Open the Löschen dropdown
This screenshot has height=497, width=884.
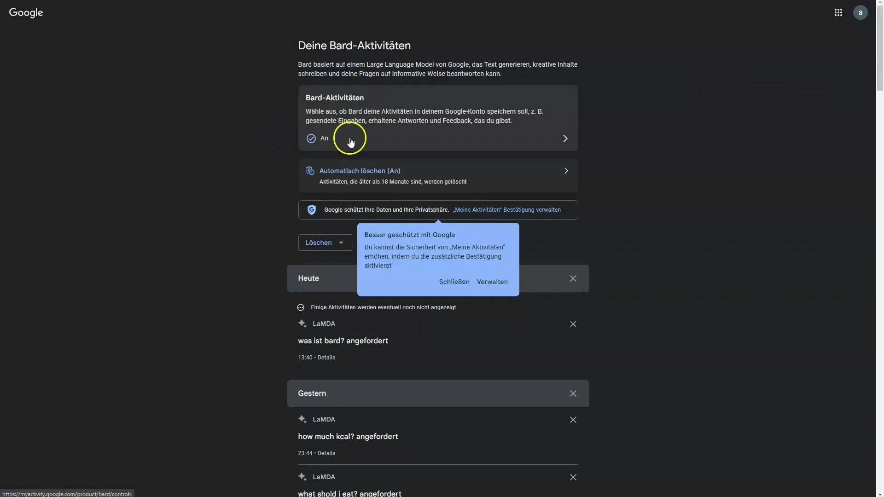coord(325,243)
